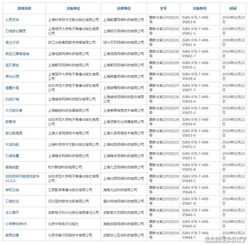Open the 口袋梦幻精灵 game link
Screen dimensions: 249x245
pyautogui.click(x=15, y=31)
